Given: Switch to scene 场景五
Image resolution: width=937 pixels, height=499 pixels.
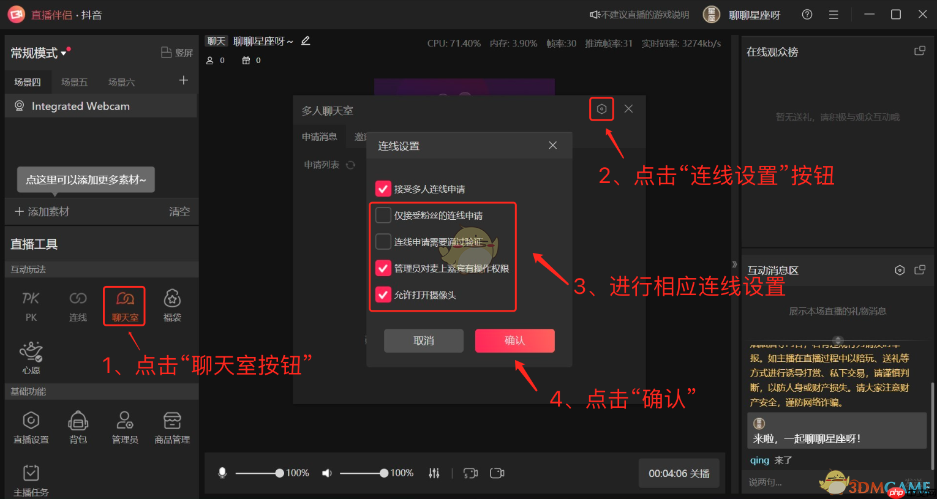Looking at the screenshot, I should [x=74, y=81].
